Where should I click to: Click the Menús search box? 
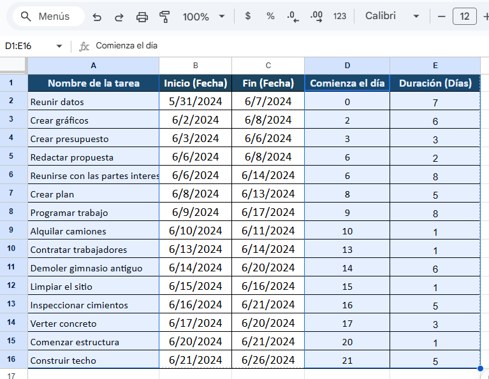(48, 16)
